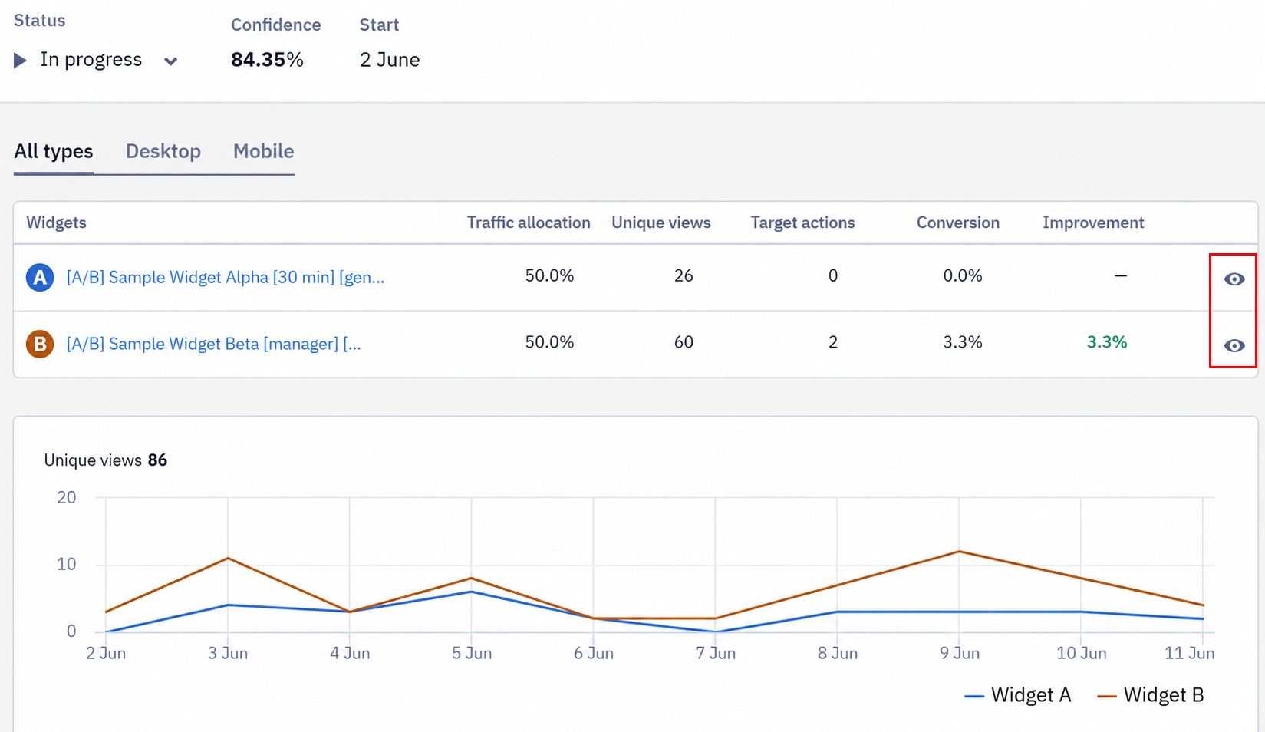The width and height of the screenshot is (1265, 732).
Task: Select the 84.35% confidence value
Action: pos(267,60)
